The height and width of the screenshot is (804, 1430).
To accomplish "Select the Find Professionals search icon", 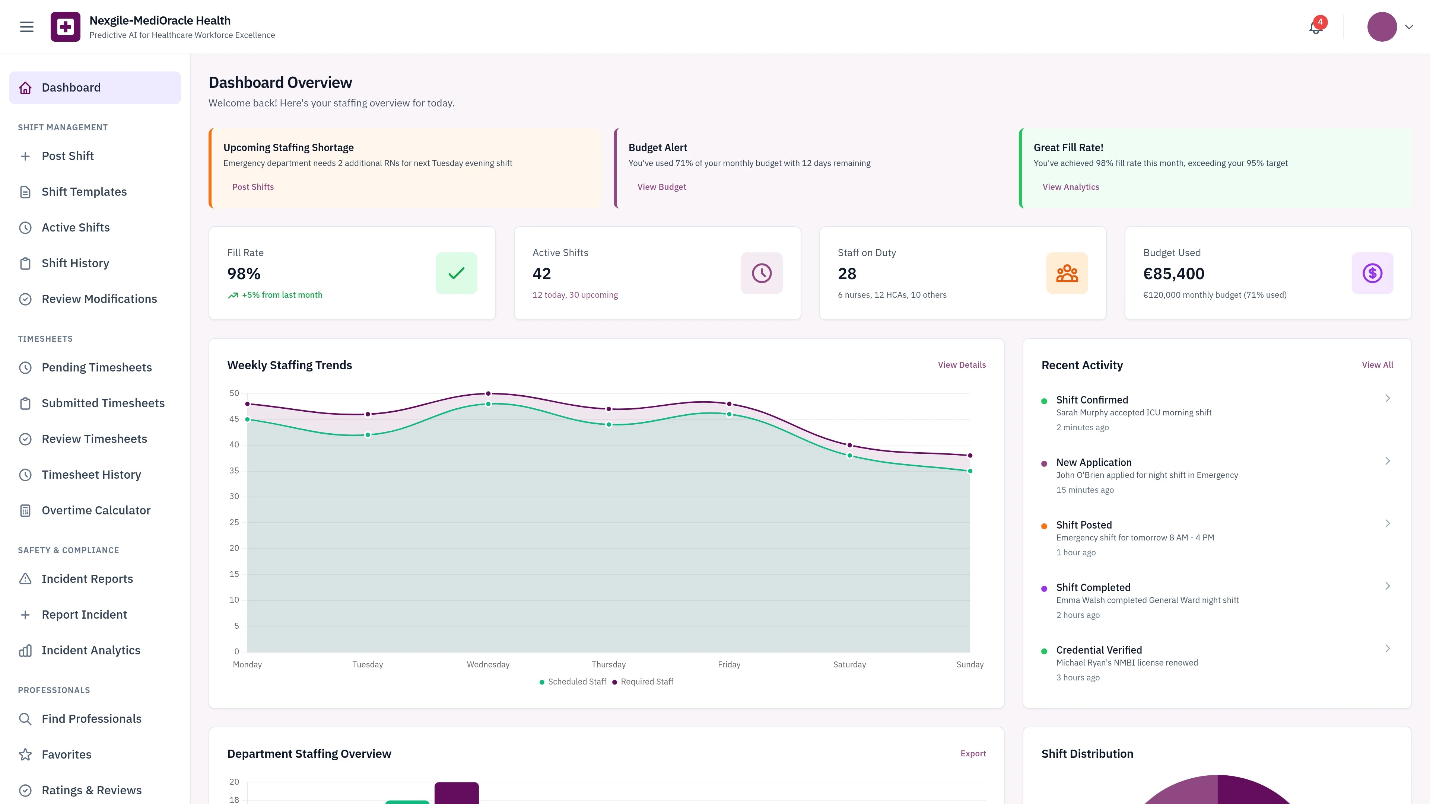I will [x=26, y=718].
